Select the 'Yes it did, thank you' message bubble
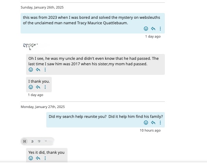Viewport: 207px width, 163px height. click(46, 152)
